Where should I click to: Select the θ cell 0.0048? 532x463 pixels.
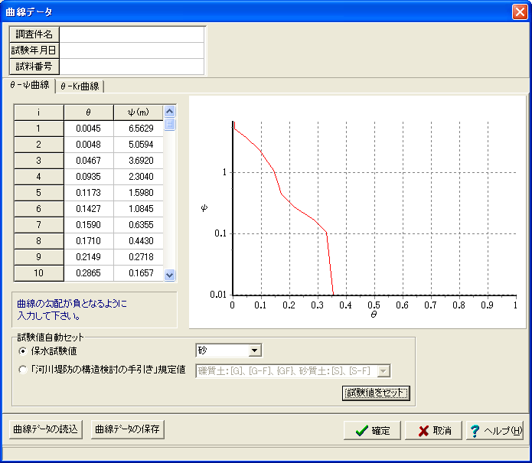(89, 145)
